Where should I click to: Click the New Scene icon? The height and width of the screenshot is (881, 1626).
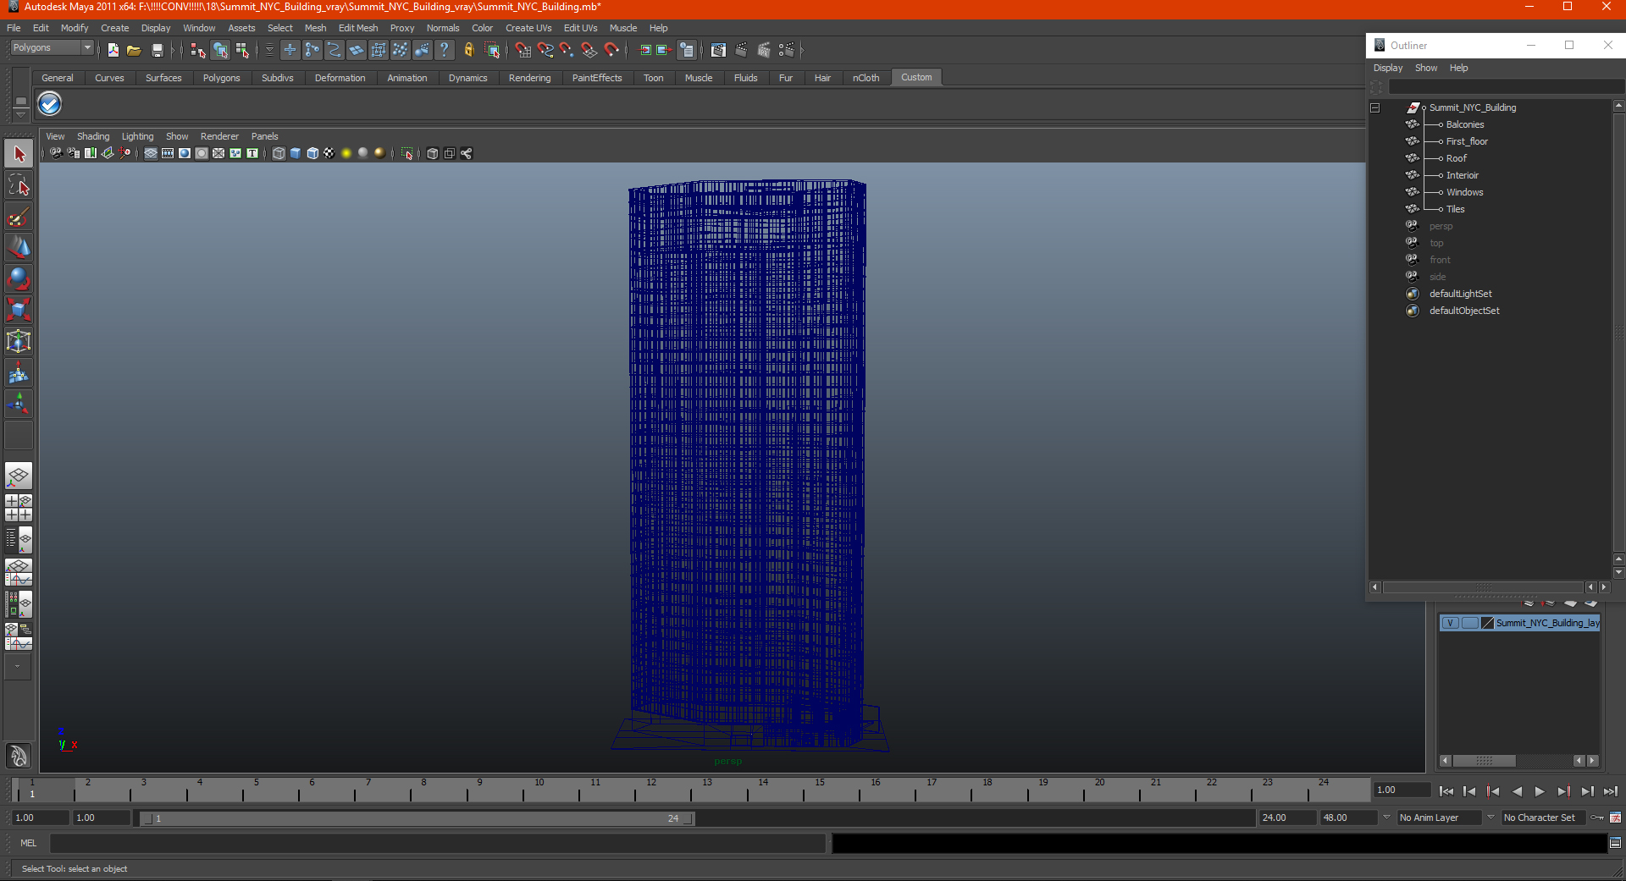[x=113, y=51]
